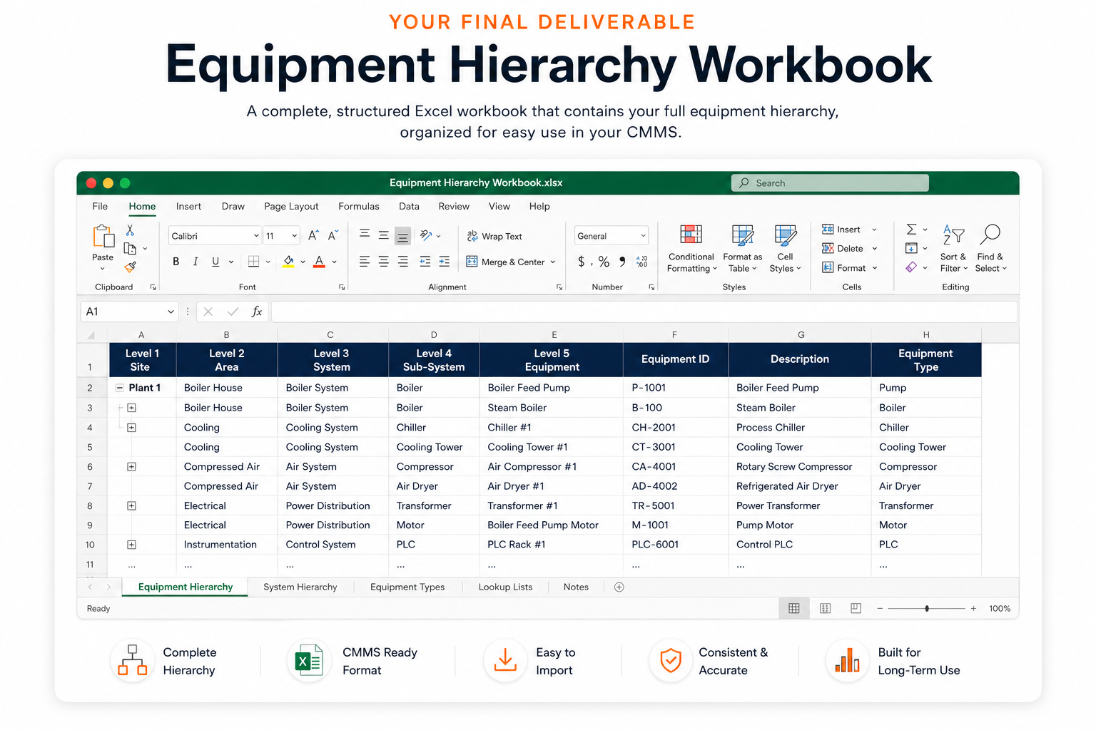Apply yellow Fill Color swatch
The width and height of the screenshot is (1096, 730).
coord(288,262)
